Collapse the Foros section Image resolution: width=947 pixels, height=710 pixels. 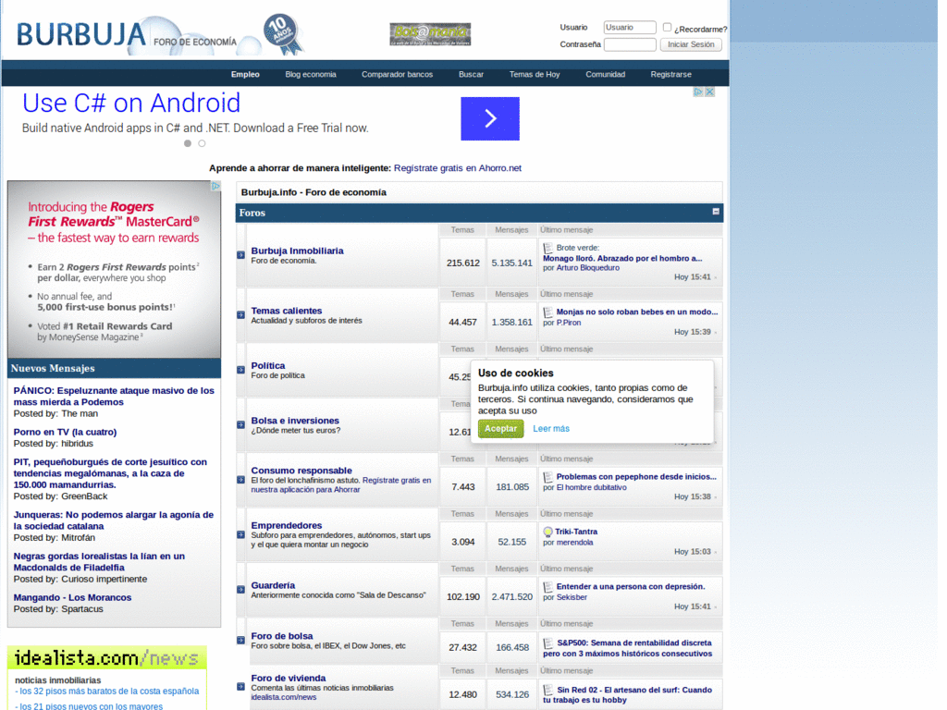coord(715,212)
